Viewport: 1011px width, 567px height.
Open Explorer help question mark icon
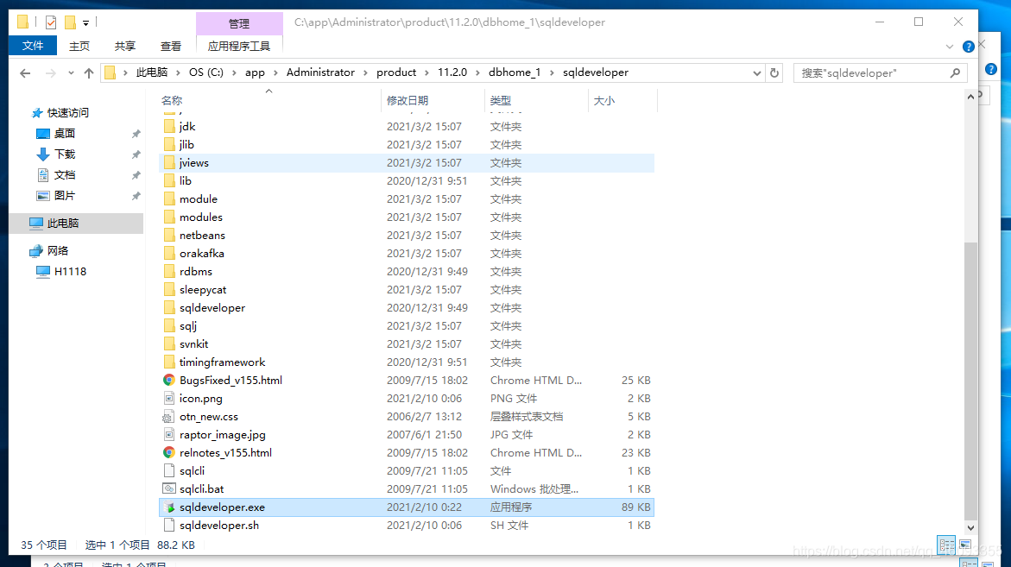[969, 47]
